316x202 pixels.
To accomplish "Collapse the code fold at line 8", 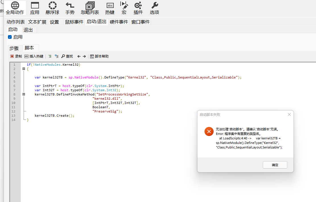I will pos(24,94).
